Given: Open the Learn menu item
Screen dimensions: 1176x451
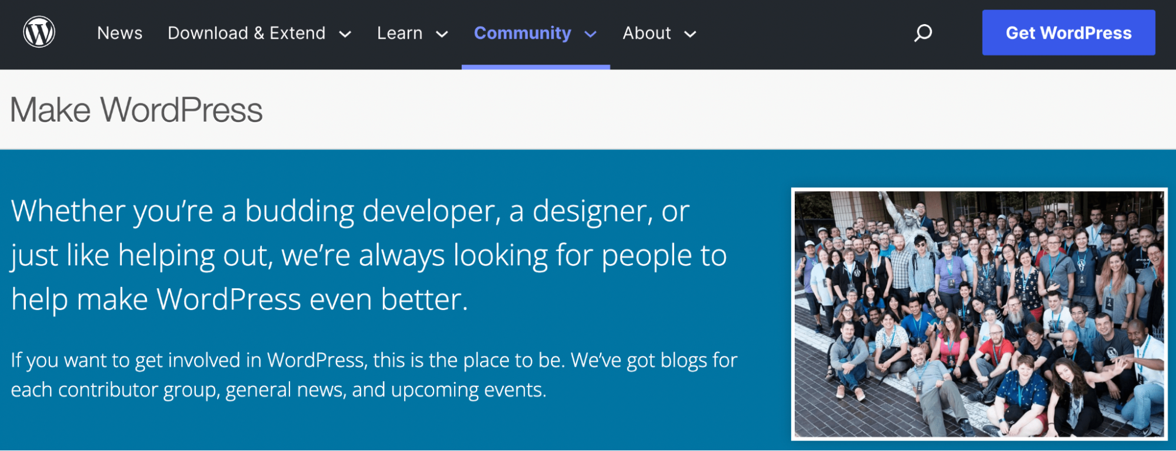Looking at the screenshot, I should click(x=399, y=33).
